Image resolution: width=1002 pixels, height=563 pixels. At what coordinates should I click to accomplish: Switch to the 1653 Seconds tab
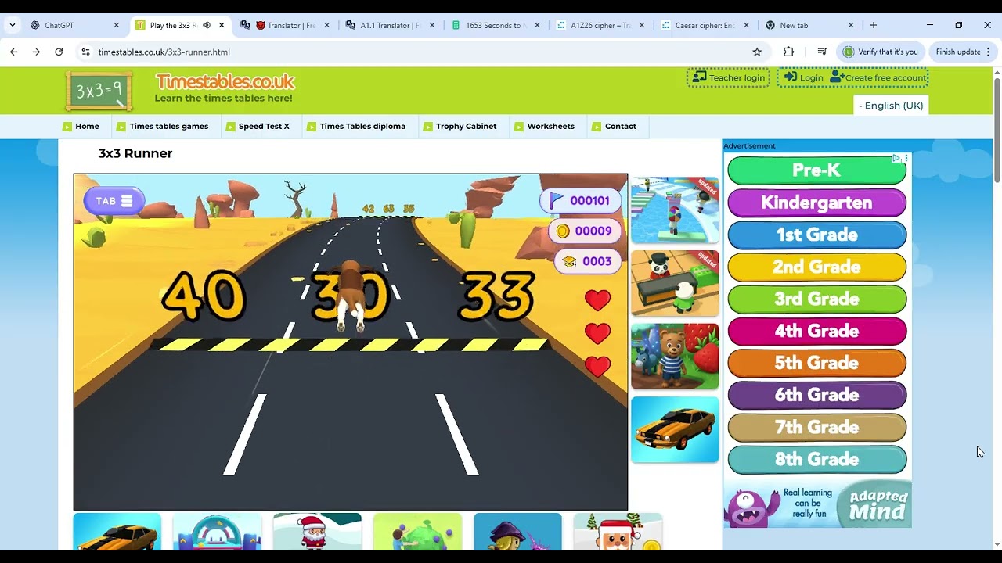495,25
